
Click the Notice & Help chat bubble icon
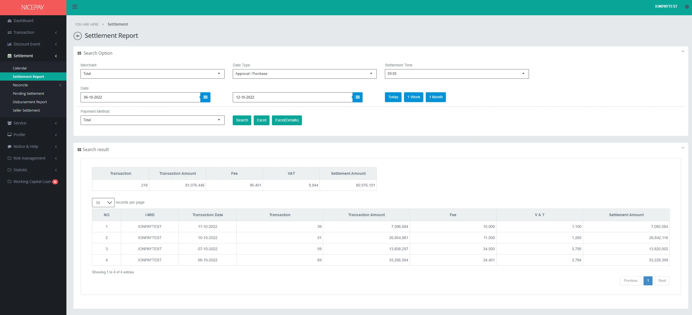10,146
